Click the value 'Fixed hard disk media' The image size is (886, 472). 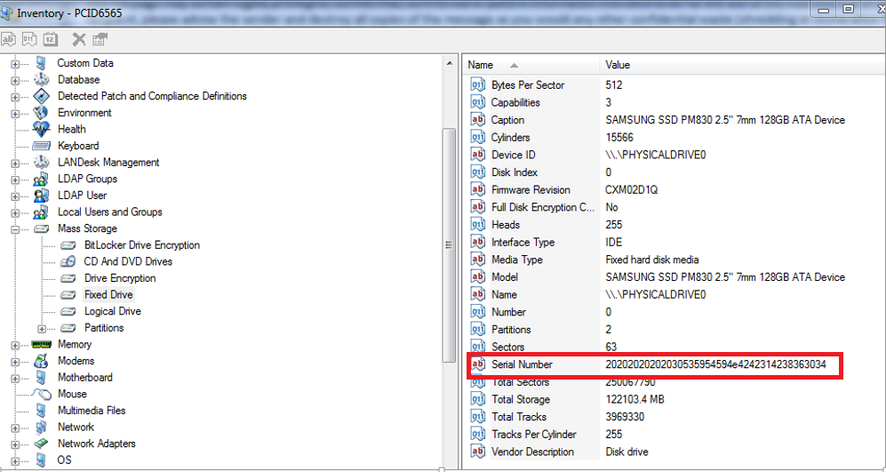[x=652, y=260]
